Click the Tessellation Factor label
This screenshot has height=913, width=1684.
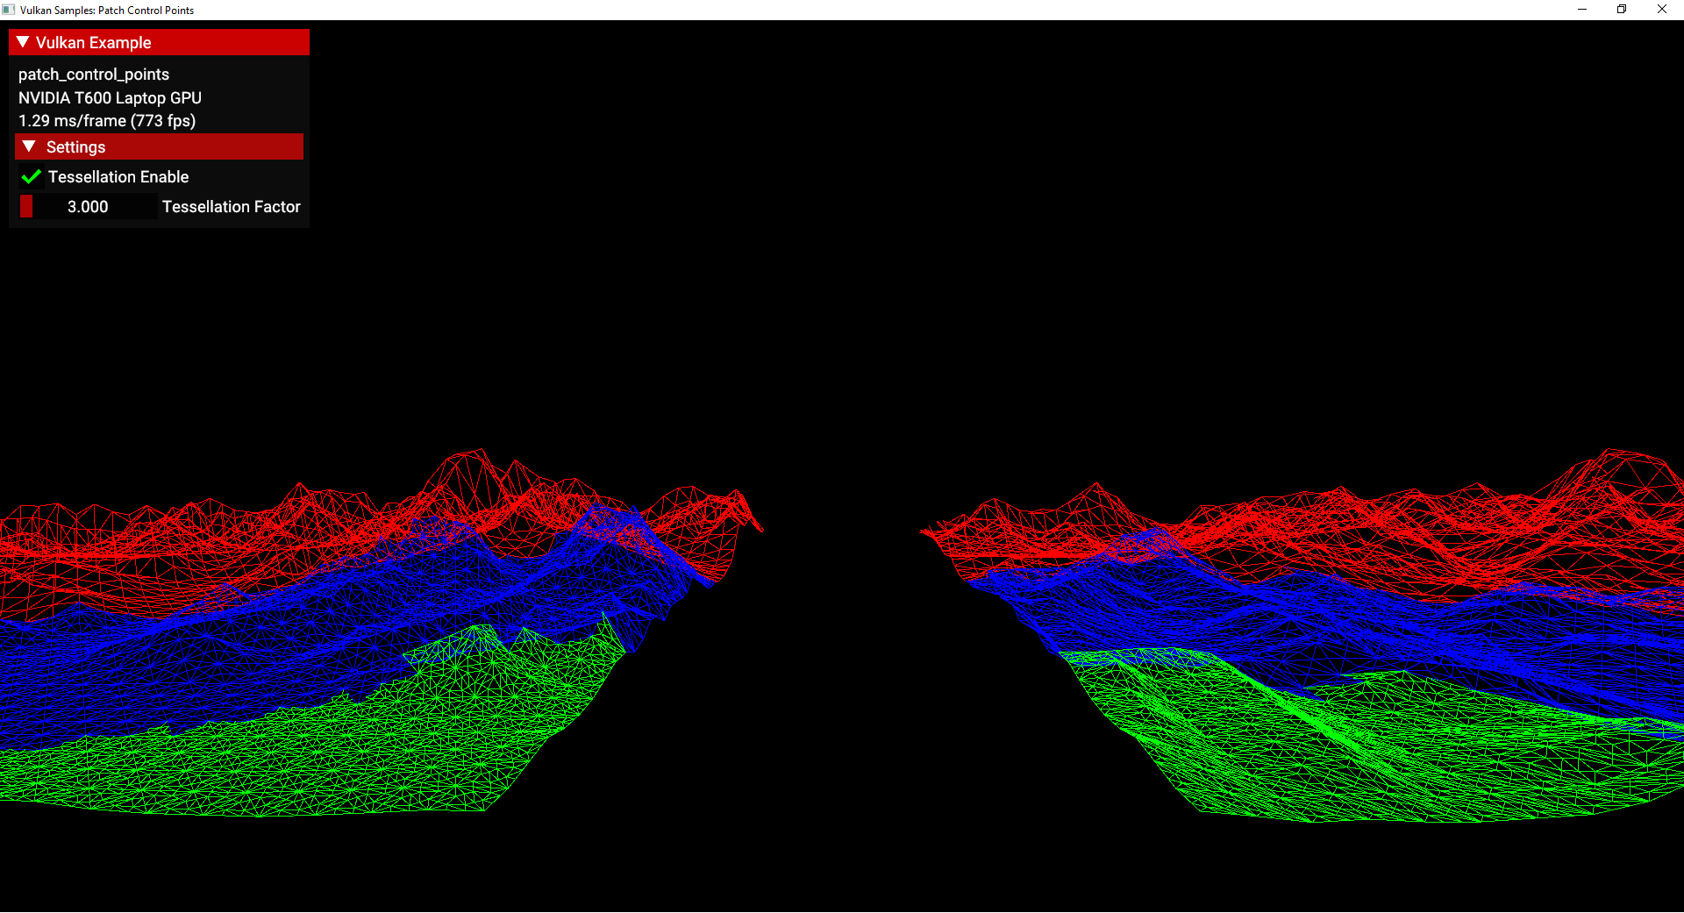[x=231, y=207]
